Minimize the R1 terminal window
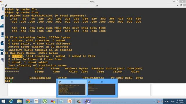Screen dimensions: 186x104 tap(178, 5)
